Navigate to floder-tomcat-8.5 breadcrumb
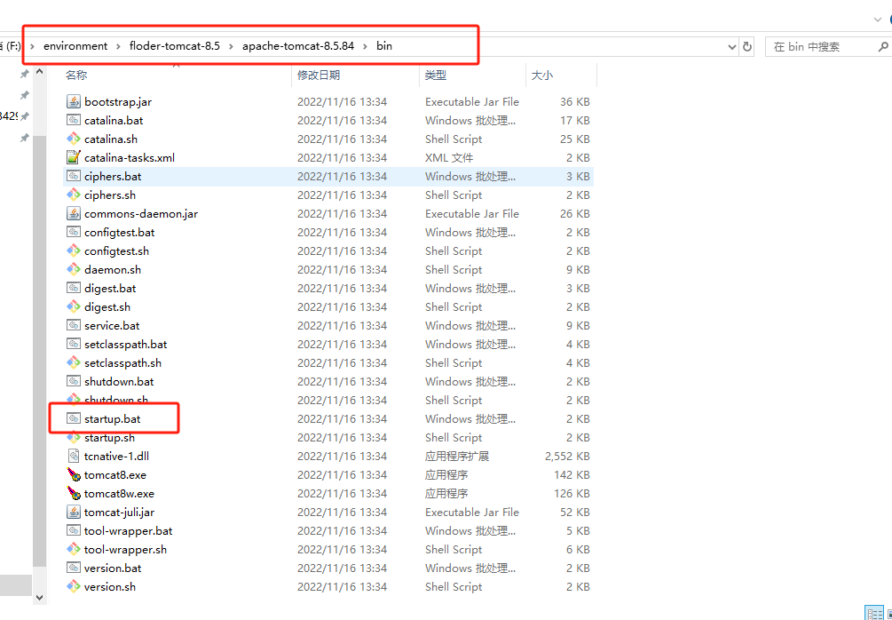892x620 pixels. click(174, 46)
